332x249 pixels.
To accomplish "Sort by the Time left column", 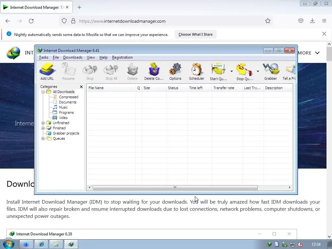I will click(199, 88).
